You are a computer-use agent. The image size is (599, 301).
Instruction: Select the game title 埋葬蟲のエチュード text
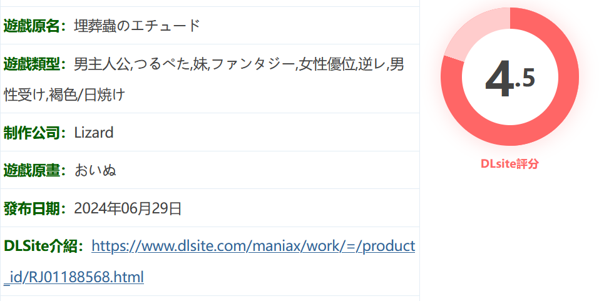point(137,26)
